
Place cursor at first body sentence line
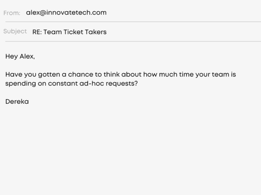coord(121,75)
